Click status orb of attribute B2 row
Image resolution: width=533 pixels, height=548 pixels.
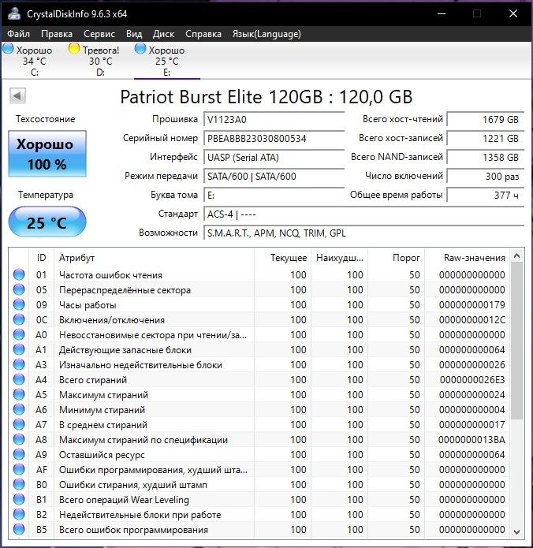(19, 514)
